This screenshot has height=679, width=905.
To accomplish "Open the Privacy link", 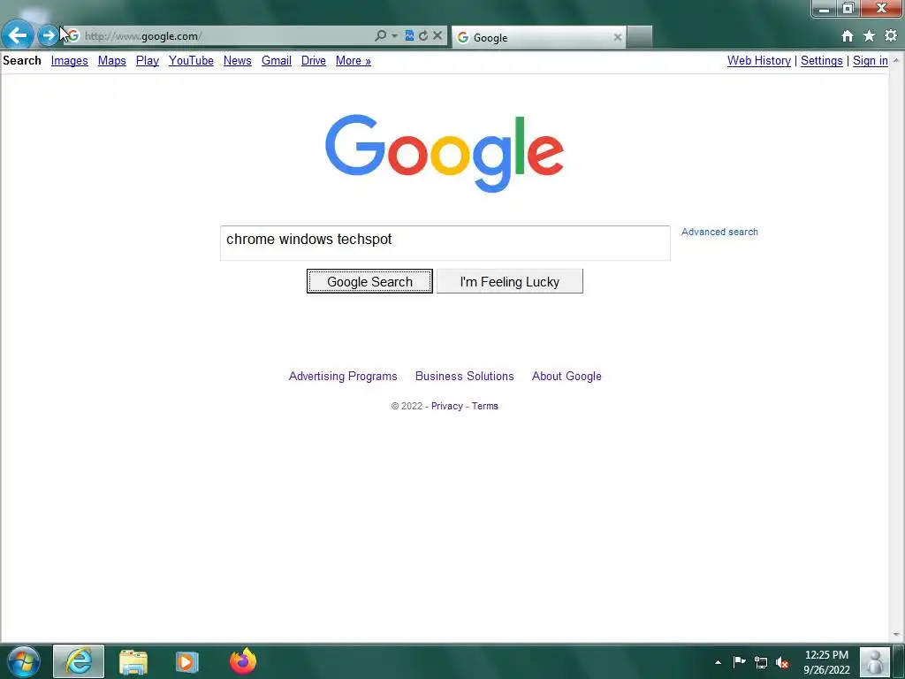I will tap(446, 406).
